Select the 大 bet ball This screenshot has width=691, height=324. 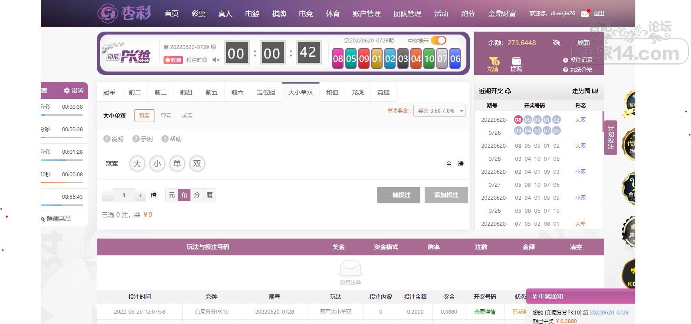137,164
